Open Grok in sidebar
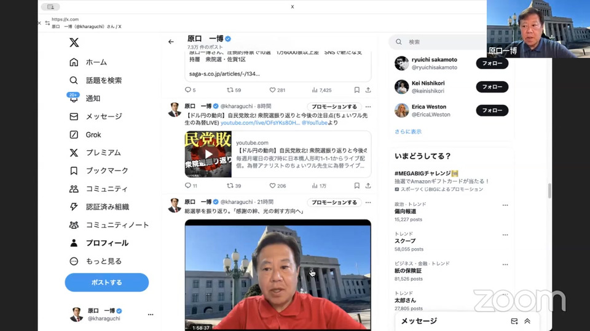This screenshot has height=331, width=590. (85, 134)
